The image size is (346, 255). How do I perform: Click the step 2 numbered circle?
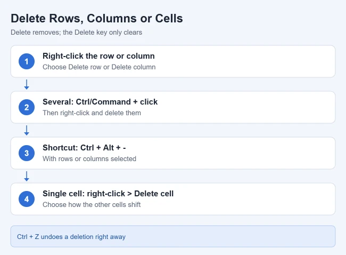click(27, 107)
